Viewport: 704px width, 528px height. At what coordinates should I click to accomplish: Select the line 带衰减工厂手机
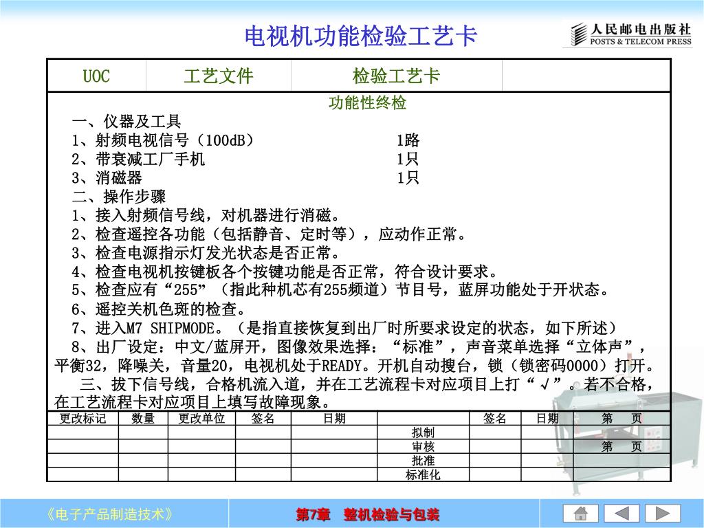tap(138, 159)
